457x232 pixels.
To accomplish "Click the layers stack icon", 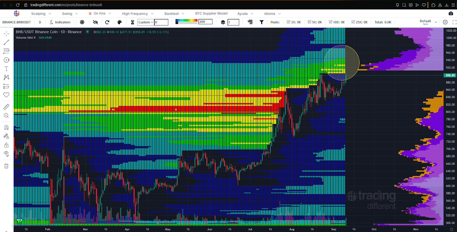I will pos(223,22).
